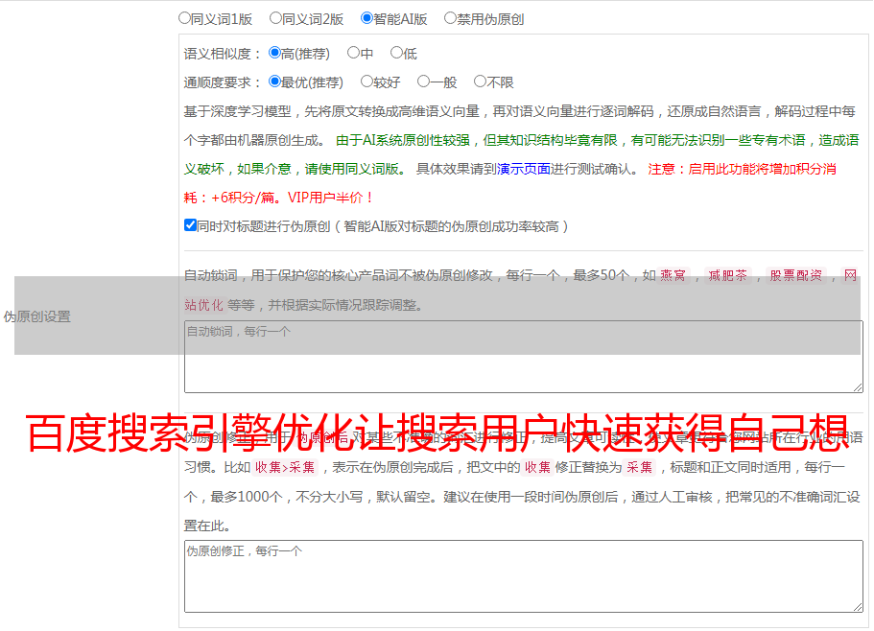This screenshot has height=631, width=874.
Task: Choose 最优(推荐) for 通顺度要求
Action: pos(274,82)
